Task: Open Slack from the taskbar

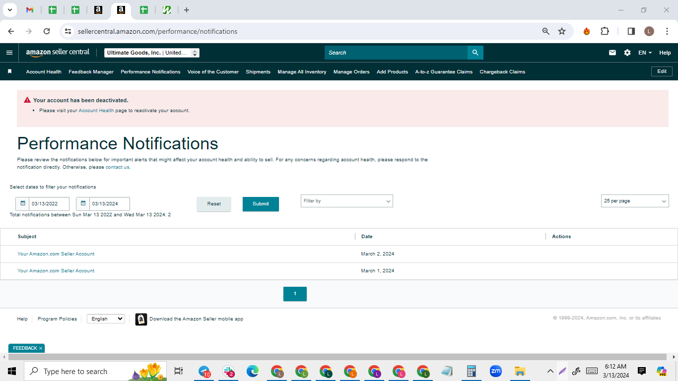Action: point(229,371)
